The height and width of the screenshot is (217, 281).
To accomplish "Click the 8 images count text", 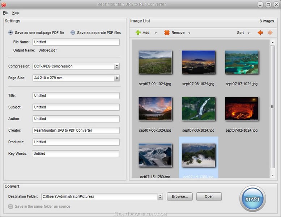I will pos(267,21).
